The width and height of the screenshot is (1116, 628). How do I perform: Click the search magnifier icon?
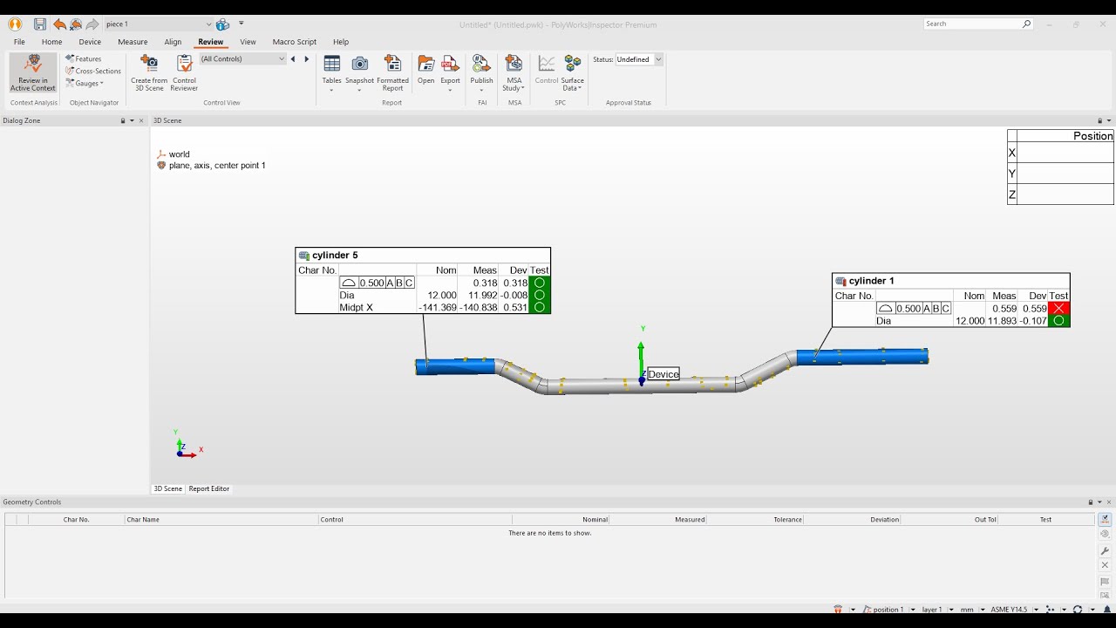pyautogui.click(x=1026, y=24)
